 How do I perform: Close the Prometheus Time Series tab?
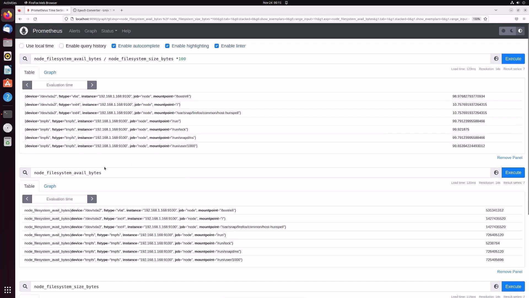click(67, 10)
